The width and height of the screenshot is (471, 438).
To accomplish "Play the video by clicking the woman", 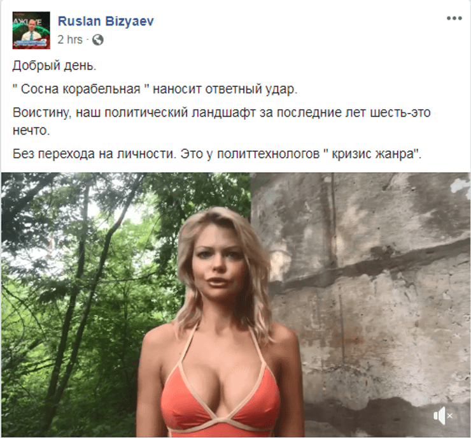I will pyautogui.click(x=222, y=322).
